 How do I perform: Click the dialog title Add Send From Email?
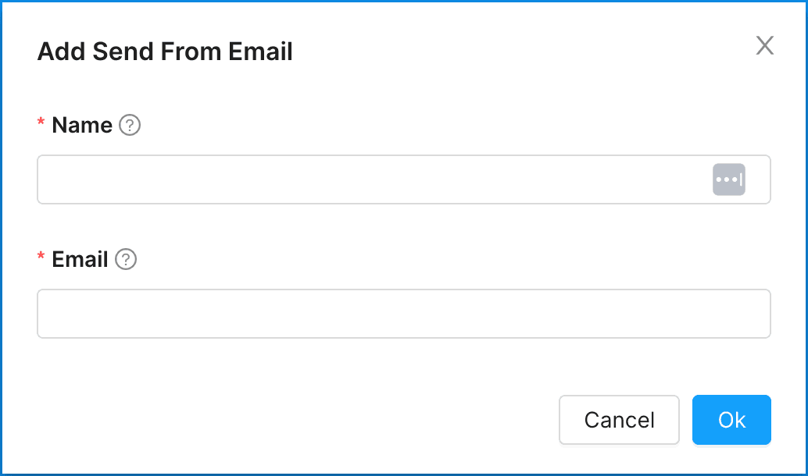165,52
